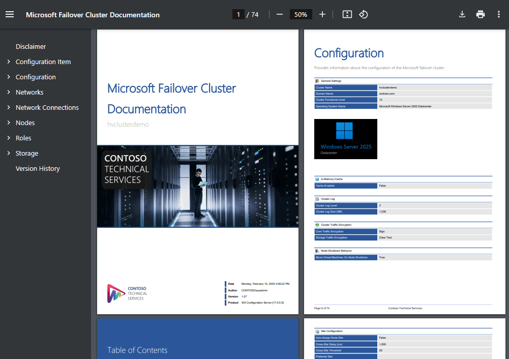Activate the fit-to-page view icon
Viewport: 509px width, 359px height.
click(x=347, y=14)
